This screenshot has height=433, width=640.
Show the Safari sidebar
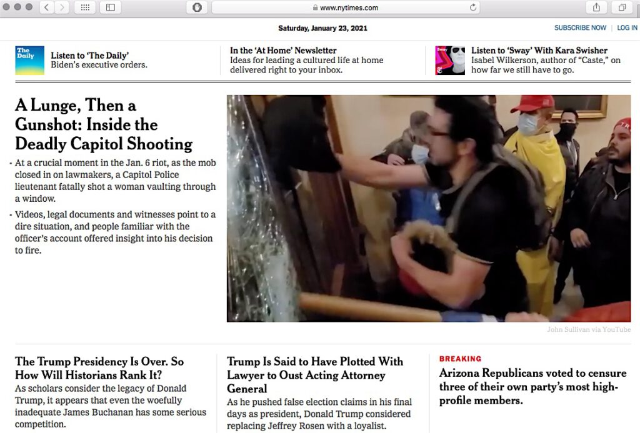point(110,7)
